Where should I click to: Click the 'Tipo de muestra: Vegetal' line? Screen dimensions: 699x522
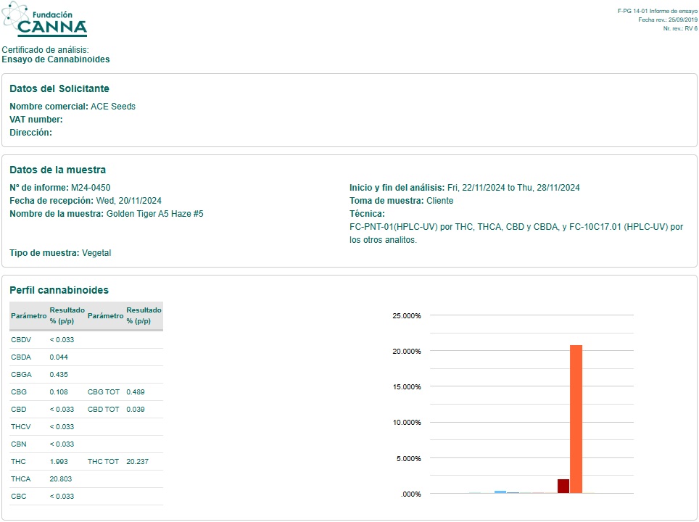click(x=60, y=253)
